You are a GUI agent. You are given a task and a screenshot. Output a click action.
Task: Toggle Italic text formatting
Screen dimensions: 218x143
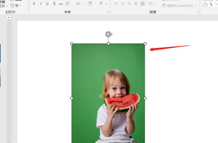41,4
